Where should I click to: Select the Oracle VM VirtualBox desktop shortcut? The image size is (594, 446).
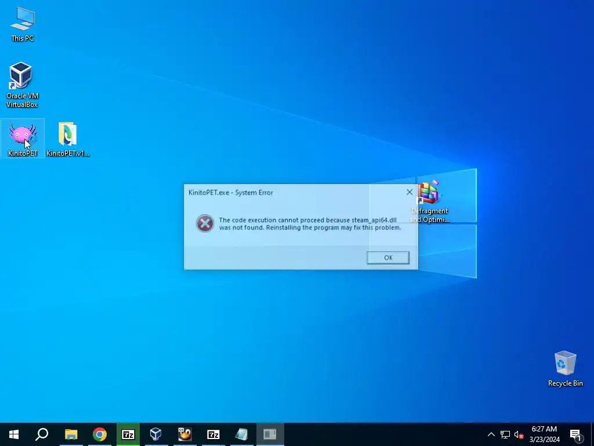point(22,85)
